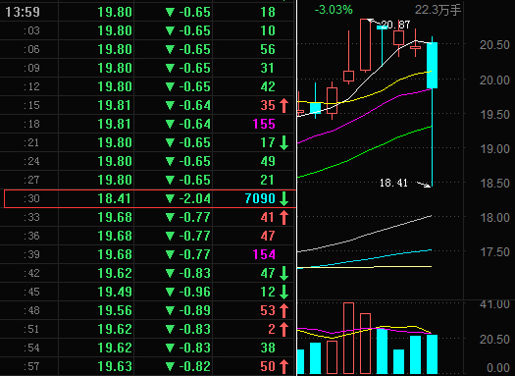The width and height of the screenshot is (515, 376).
Task: Select the 13:59 trade row timestamp
Action: click(23, 13)
